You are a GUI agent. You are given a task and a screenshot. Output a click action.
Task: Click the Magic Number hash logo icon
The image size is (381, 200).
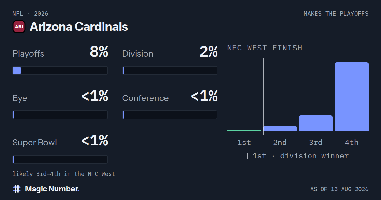click(17, 189)
